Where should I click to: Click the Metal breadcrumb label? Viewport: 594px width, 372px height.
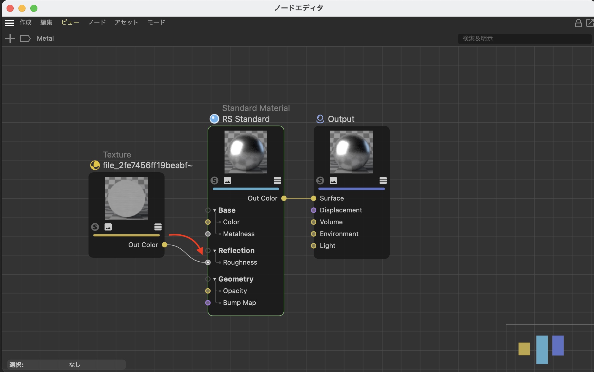coord(45,39)
